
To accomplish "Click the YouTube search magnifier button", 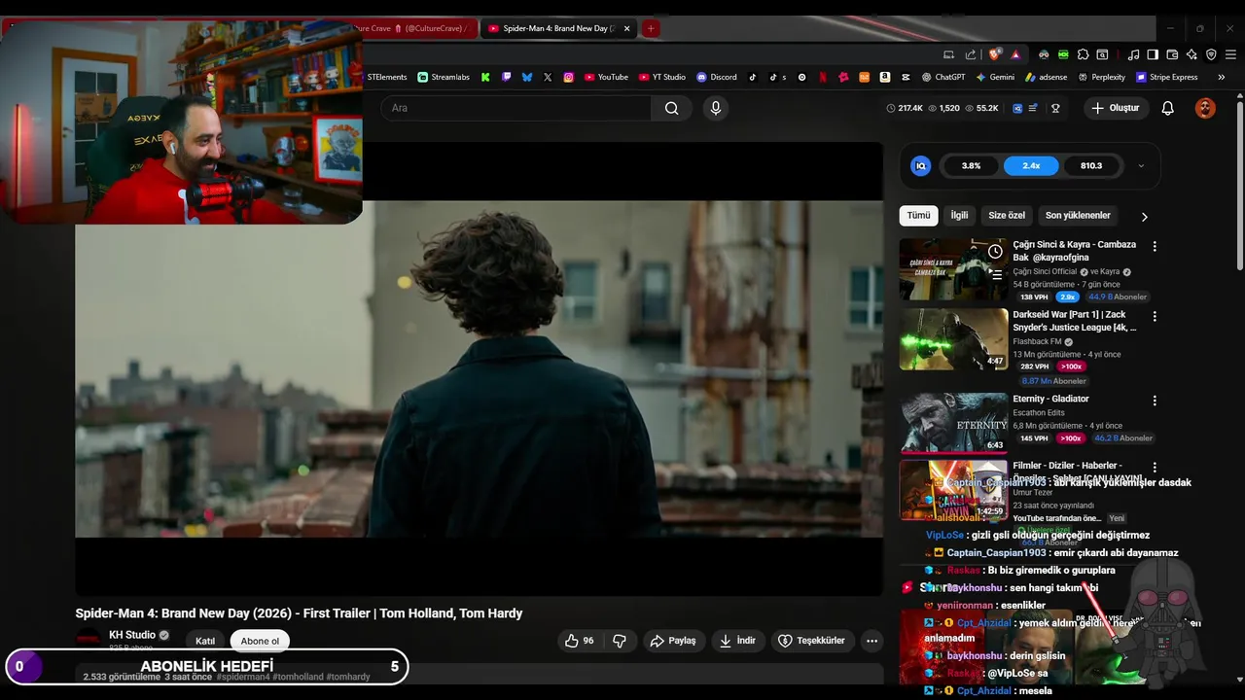I will pos(671,108).
